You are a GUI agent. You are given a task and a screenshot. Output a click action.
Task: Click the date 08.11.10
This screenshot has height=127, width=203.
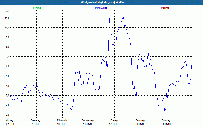coord(9,124)
